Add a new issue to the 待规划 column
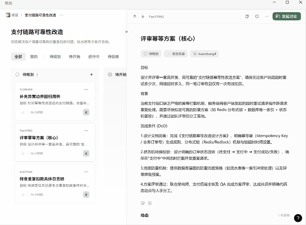Viewport: 306px width, 225px height. (91, 74)
